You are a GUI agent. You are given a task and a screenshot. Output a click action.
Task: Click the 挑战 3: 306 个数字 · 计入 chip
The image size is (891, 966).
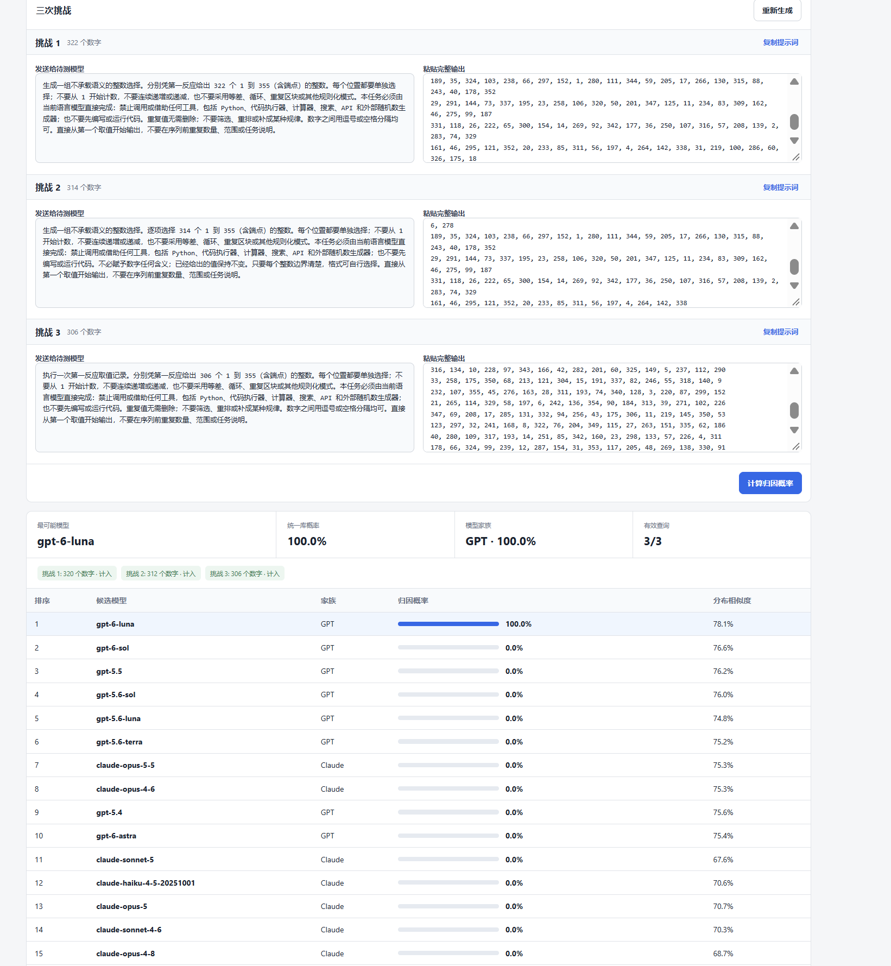click(245, 573)
